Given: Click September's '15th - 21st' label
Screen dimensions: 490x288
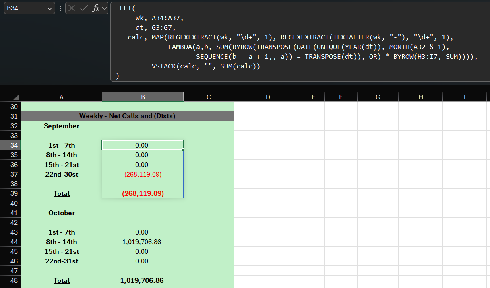Looking at the screenshot, I should (62, 165).
